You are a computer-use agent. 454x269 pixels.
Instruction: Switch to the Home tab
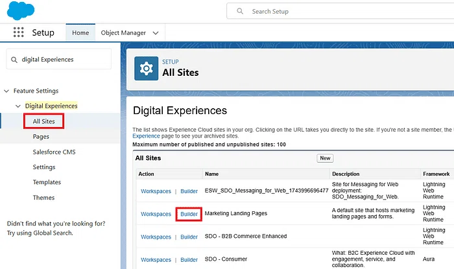coord(80,32)
